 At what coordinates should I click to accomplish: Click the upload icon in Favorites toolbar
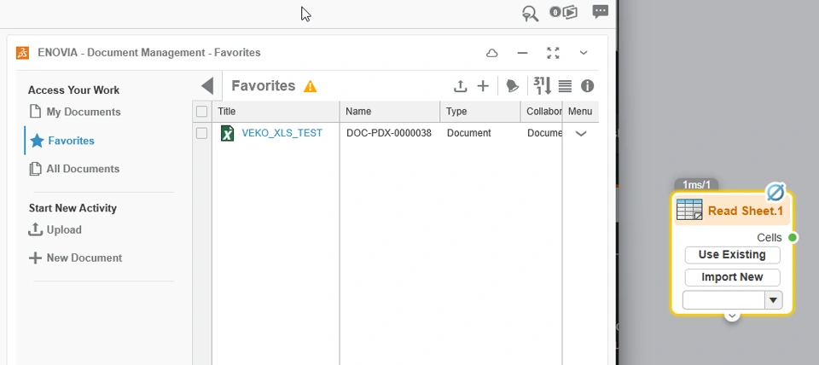461,86
